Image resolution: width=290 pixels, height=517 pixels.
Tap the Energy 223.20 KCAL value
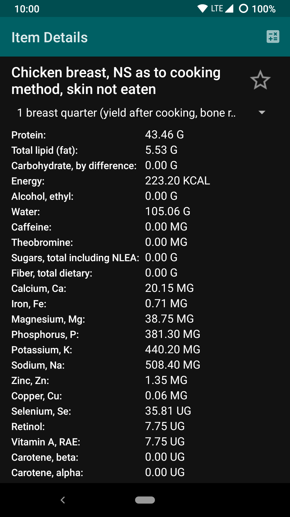click(177, 181)
